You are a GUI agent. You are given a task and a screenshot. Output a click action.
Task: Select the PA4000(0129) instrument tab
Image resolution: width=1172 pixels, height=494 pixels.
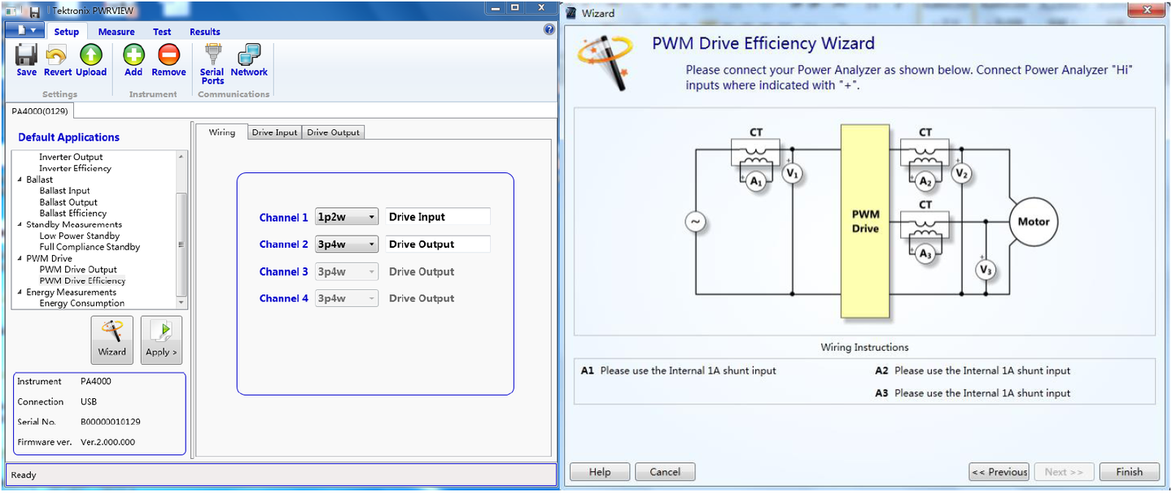(40, 110)
